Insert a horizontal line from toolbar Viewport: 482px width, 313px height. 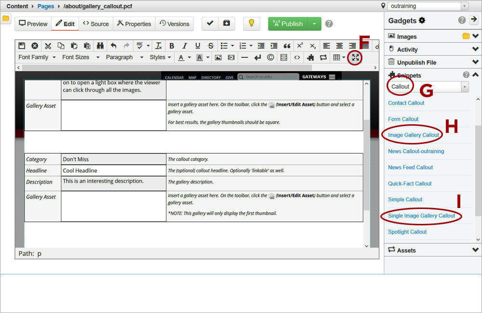pyautogui.click(x=244, y=57)
